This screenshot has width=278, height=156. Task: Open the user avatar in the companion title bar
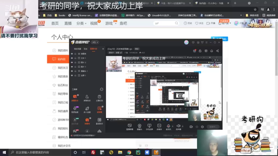point(186,42)
